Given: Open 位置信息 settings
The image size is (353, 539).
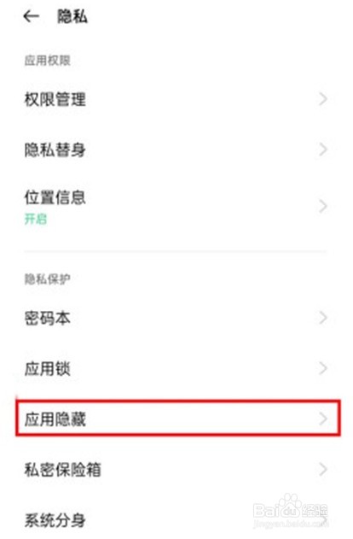Looking at the screenshot, I should point(176,206).
